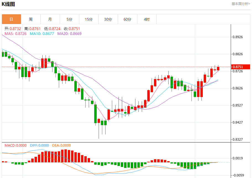252x178 pixels.
Task: Click the 高:0.8761 high value
Action: click(32, 29)
